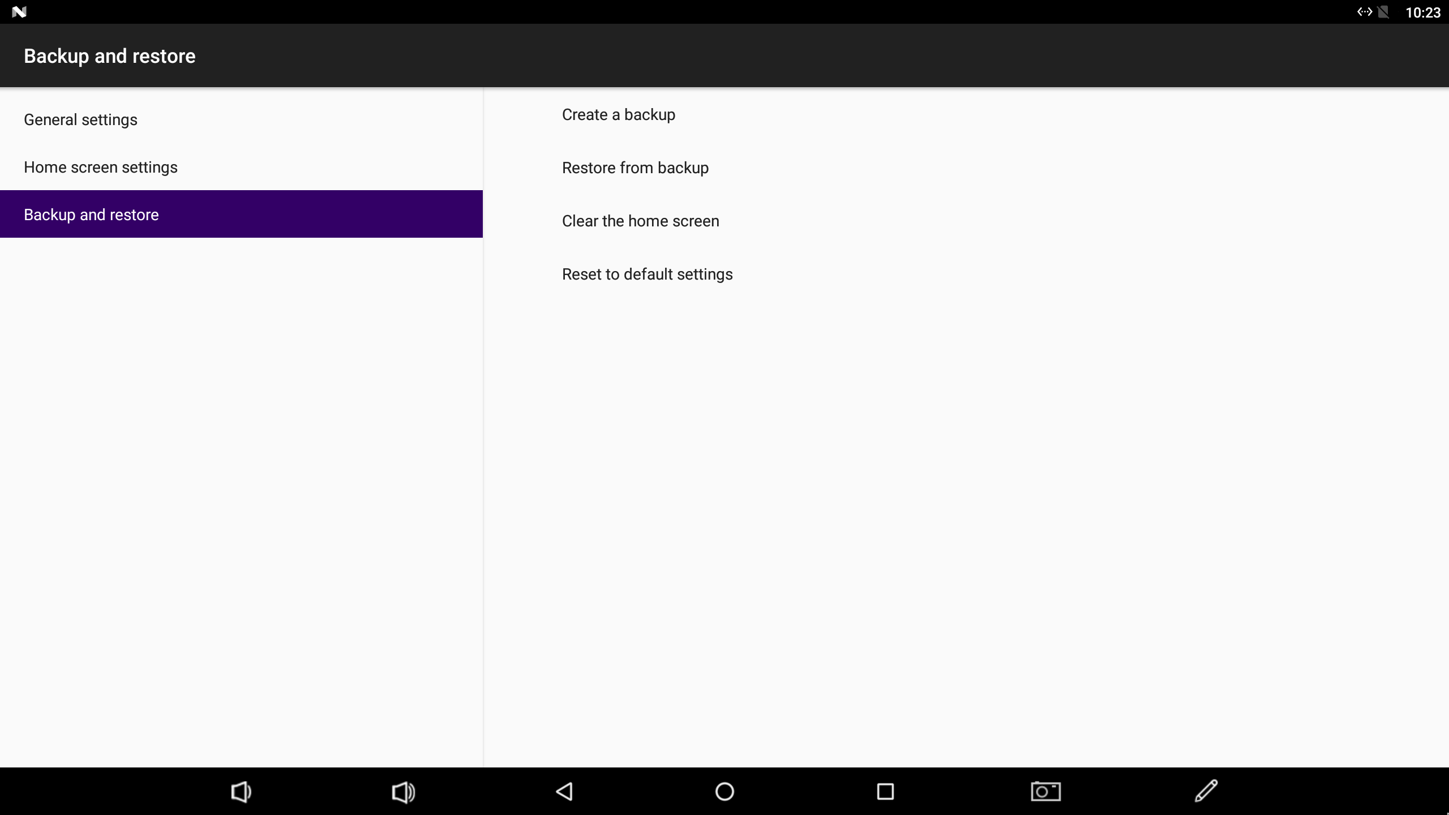
Task: Open recent apps with the square icon
Action: click(885, 791)
